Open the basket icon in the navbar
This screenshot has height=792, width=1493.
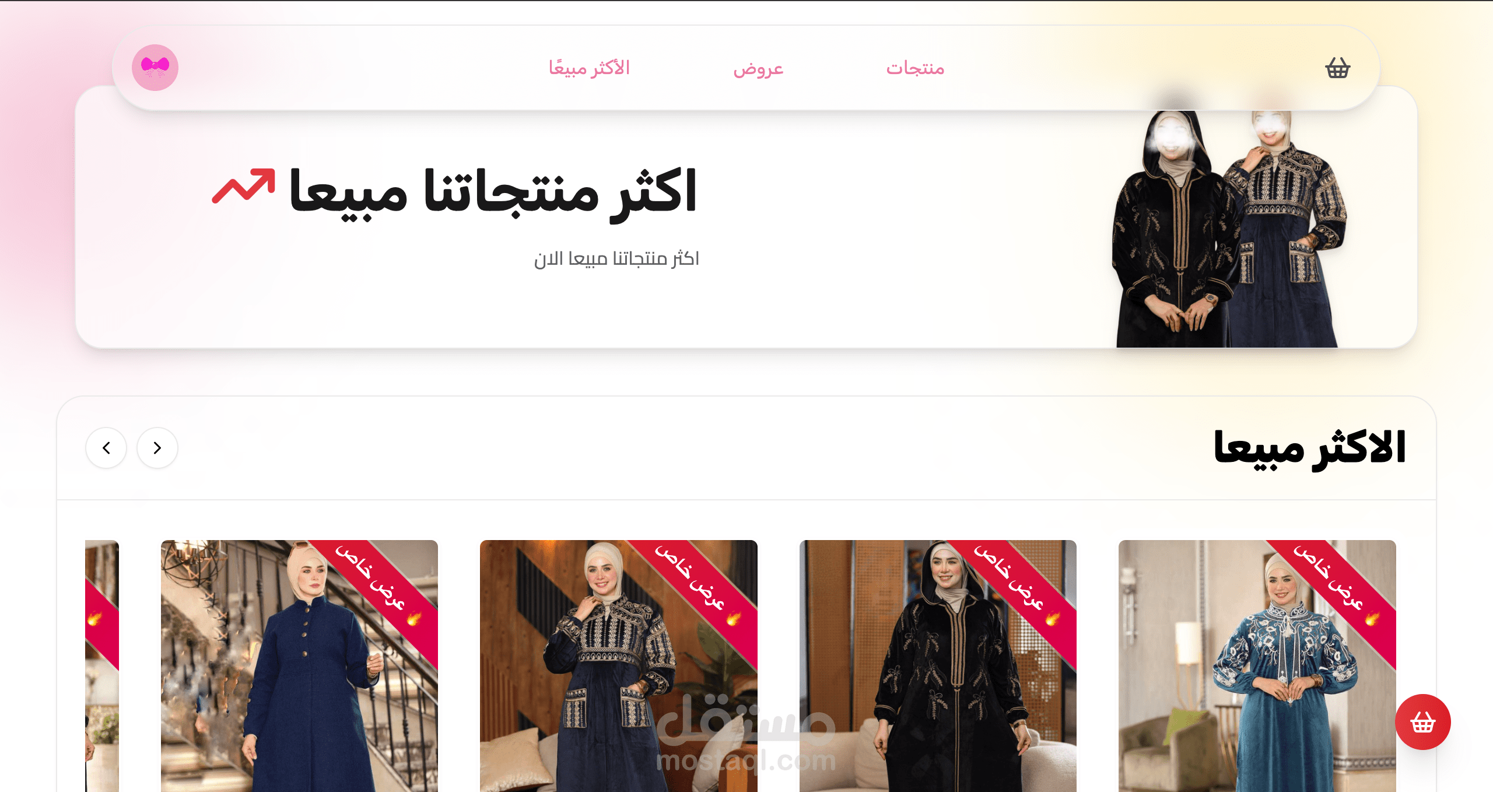pos(1337,68)
